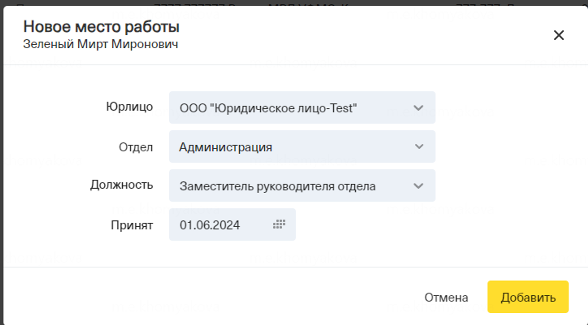Image resolution: width=588 pixels, height=325 pixels.
Task: Close the Новое место работы dialog
Action: (x=559, y=35)
